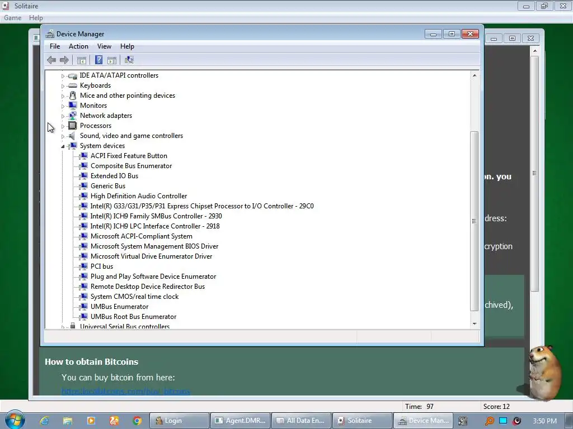Select Microsoft System Management BIOS Driver
The width and height of the screenshot is (573, 429).
pyautogui.click(x=154, y=246)
